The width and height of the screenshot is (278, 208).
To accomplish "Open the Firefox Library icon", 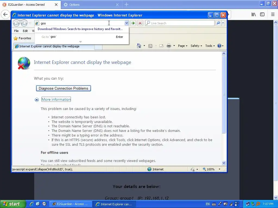I will pyautogui.click(x=254, y=15).
